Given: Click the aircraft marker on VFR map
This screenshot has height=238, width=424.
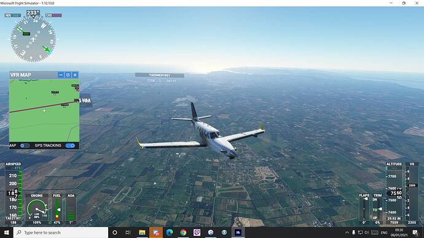Looking at the screenshot, I should (45, 110).
